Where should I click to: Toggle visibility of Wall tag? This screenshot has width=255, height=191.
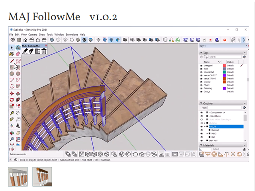[x=201, y=69]
